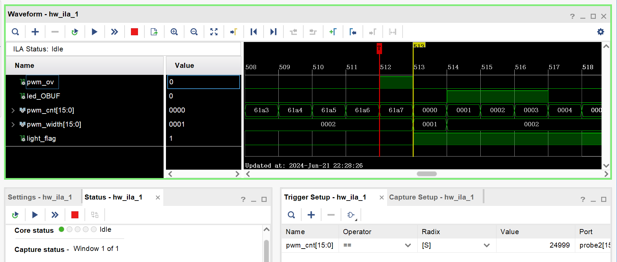Open the == Operator dropdown
This screenshot has width=617, height=262.
(x=408, y=245)
